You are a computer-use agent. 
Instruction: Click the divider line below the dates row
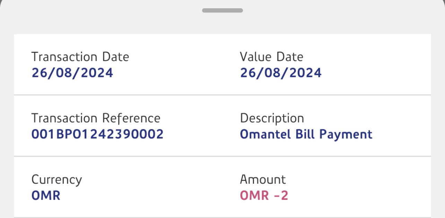tap(222, 95)
